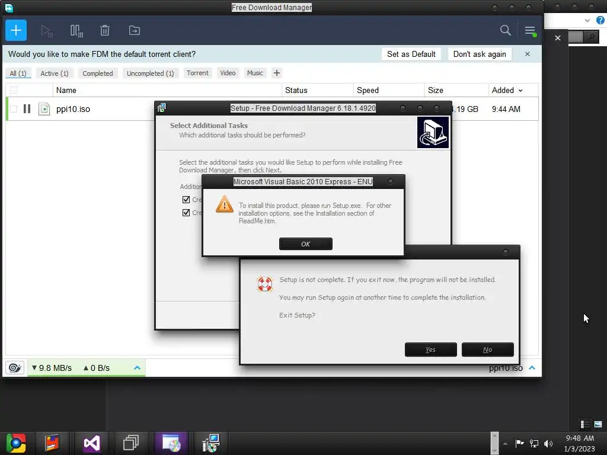Viewport: 607px width, 455px height.
Task: Toggle Added column sort arrow
Action: click(x=520, y=91)
